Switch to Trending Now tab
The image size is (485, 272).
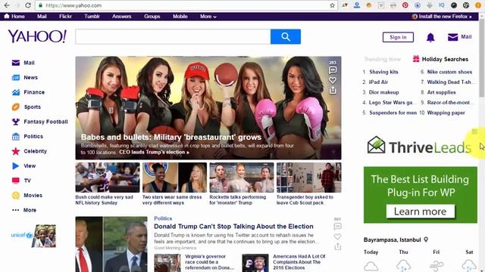pos(383,59)
